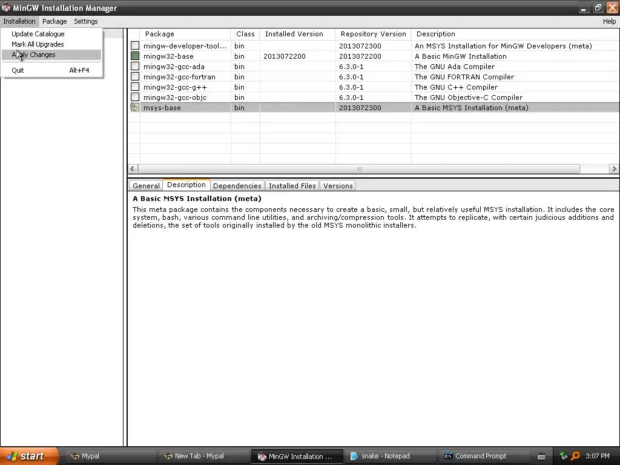The image size is (620, 465).
Task: Switch to the General tab
Action: tap(146, 186)
